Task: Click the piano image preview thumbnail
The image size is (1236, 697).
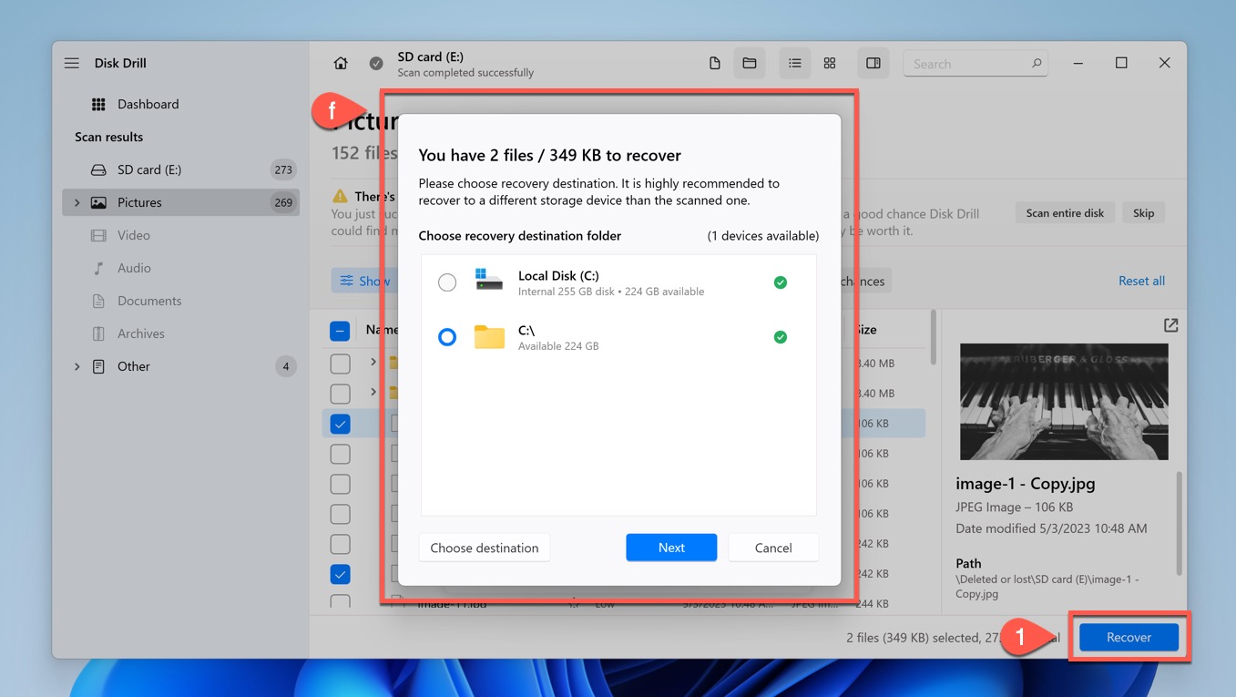Action: pyautogui.click(x=1064, y=402)
